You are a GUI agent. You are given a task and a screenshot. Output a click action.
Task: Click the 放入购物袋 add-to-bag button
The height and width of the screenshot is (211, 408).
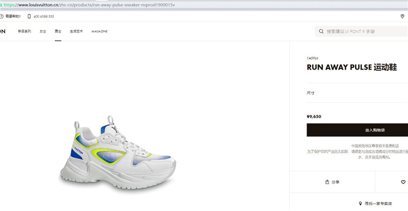coord(357,130)
